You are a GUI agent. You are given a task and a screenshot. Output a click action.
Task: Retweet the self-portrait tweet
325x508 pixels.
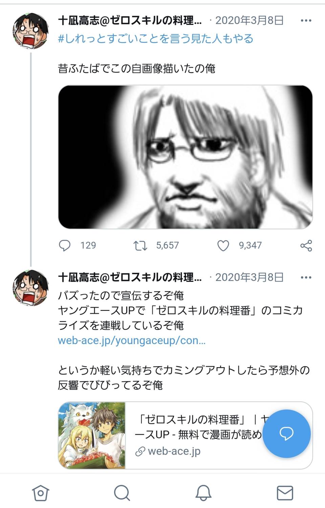click(140, 245)
